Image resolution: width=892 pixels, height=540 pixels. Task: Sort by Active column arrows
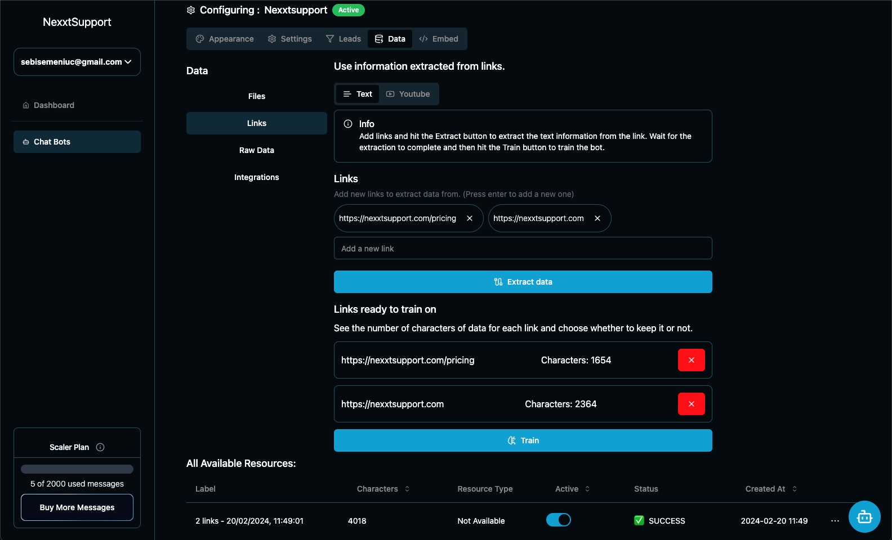(x=587, y=489)
